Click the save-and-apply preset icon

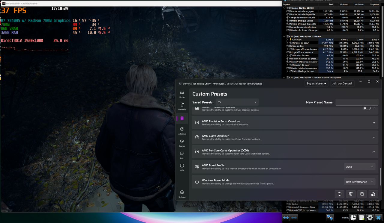click(373, 194)
